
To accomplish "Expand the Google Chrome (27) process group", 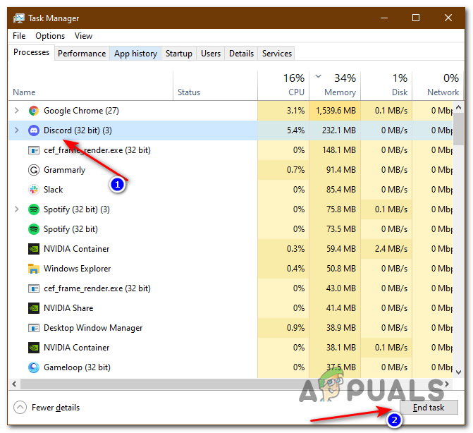I will 17,111.
